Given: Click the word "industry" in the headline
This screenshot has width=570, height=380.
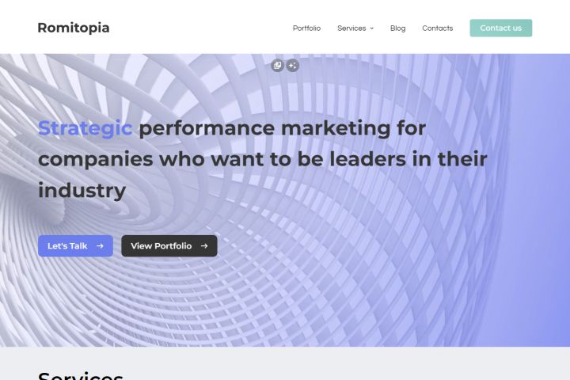Looking at the screenshot, I should click(82, 191).
